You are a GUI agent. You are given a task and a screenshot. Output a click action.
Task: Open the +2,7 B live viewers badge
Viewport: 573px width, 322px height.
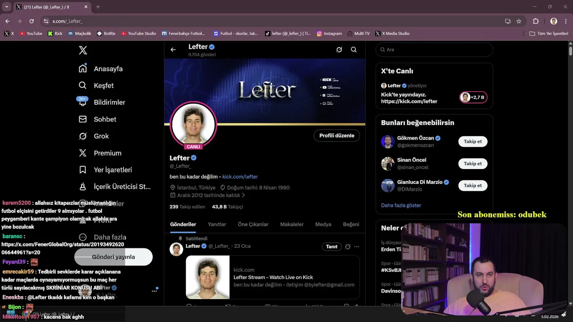pos(474,97)
